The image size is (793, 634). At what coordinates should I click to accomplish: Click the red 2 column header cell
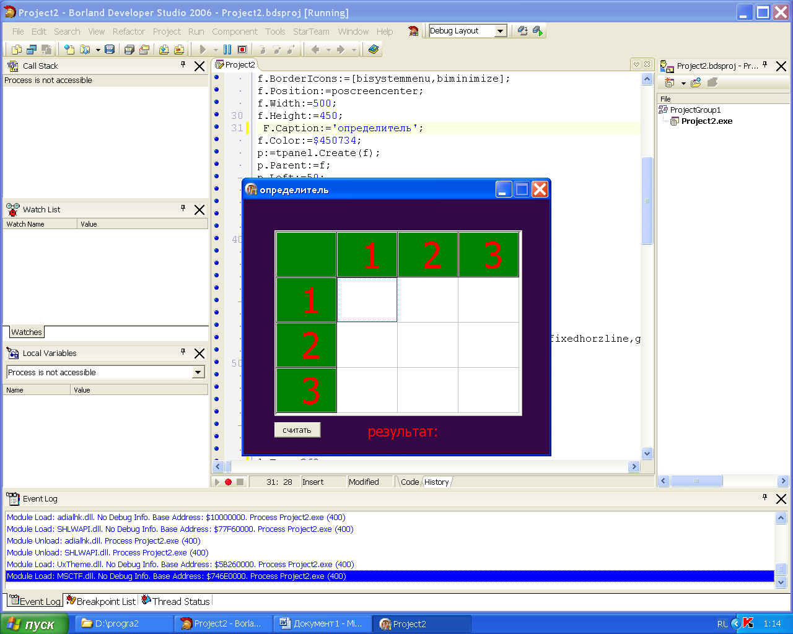[429, 254]
